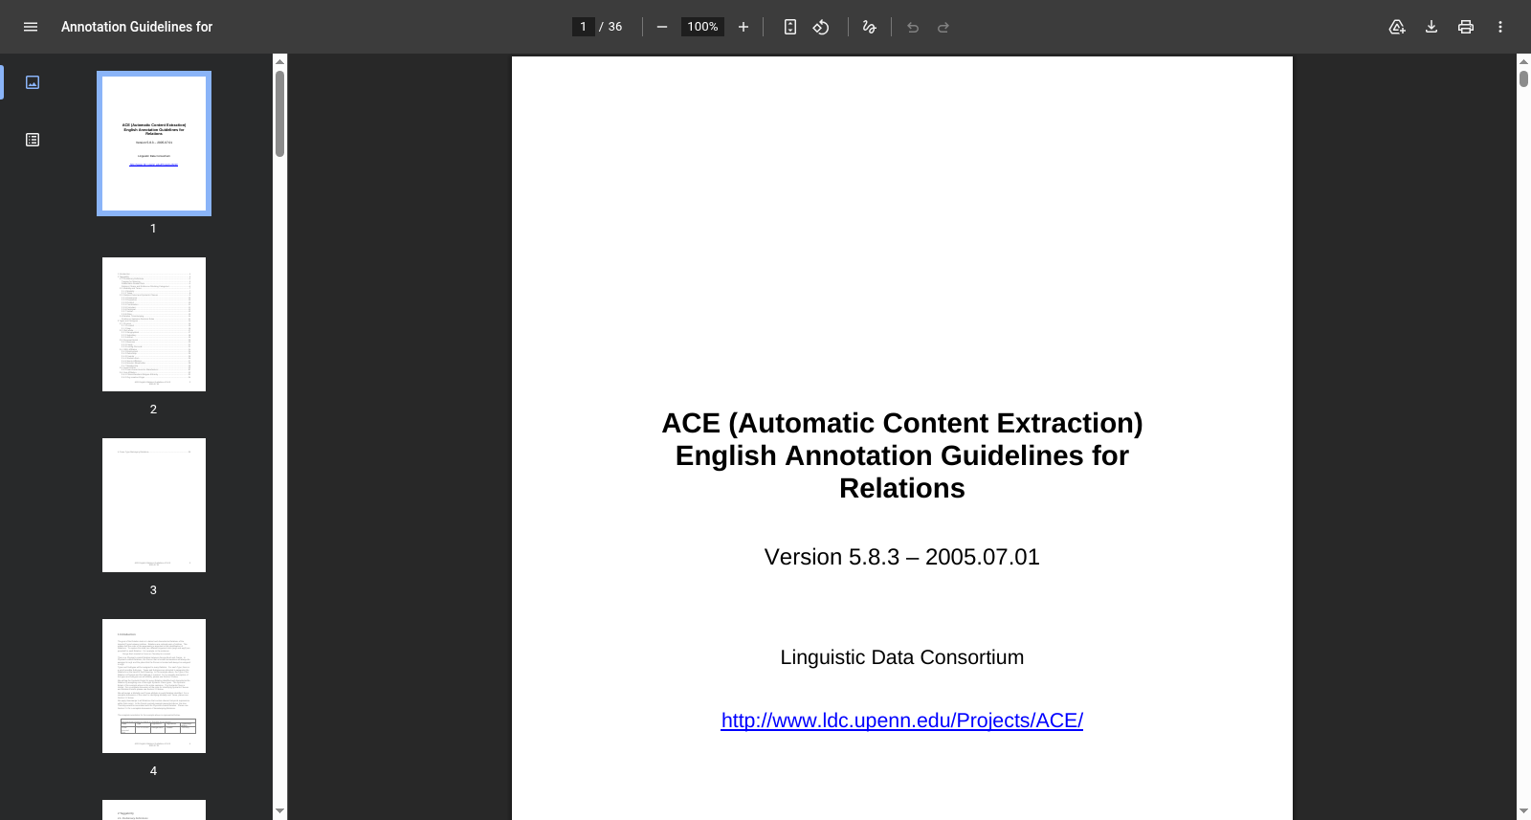
Task: Show thumbnails view in sidebar
Action: pyautogui.click(x=33, y=82)
